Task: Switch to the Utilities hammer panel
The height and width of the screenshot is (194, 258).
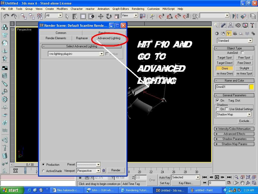Action: coord(252,25)
